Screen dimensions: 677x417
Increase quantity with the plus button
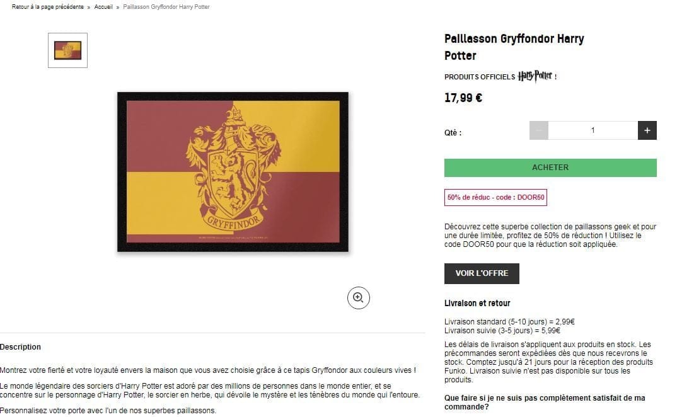(647, 130)
